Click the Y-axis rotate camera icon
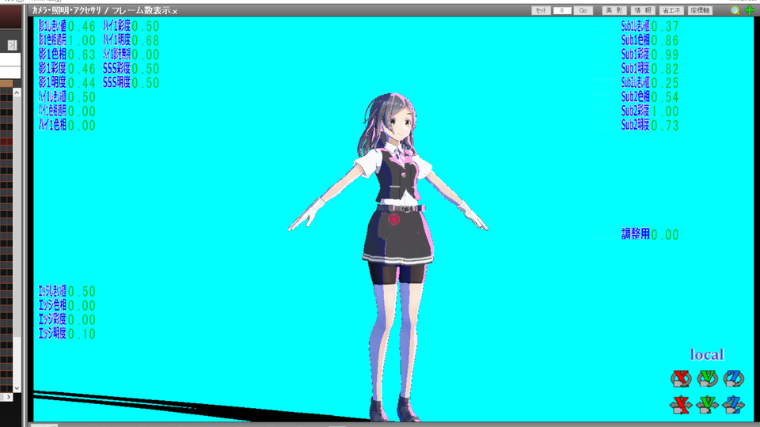 [707, 378]
